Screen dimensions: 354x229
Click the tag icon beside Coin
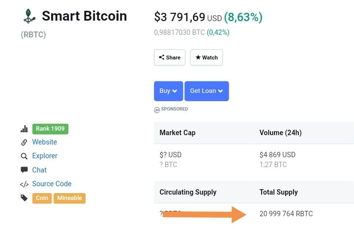point(24,198)
